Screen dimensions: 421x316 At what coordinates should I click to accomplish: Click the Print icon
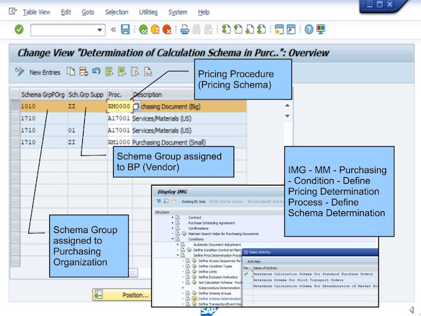click(x=185, y=29)
